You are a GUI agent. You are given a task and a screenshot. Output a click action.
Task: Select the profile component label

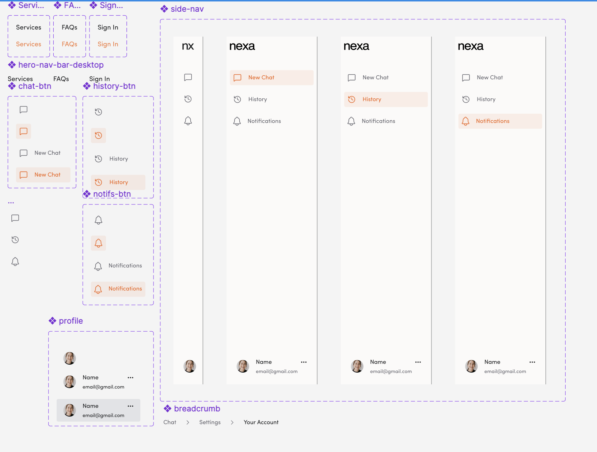(x=66, y=321)
